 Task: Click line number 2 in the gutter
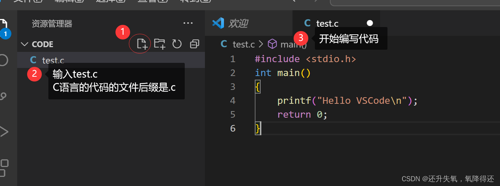tap(233, 73)
